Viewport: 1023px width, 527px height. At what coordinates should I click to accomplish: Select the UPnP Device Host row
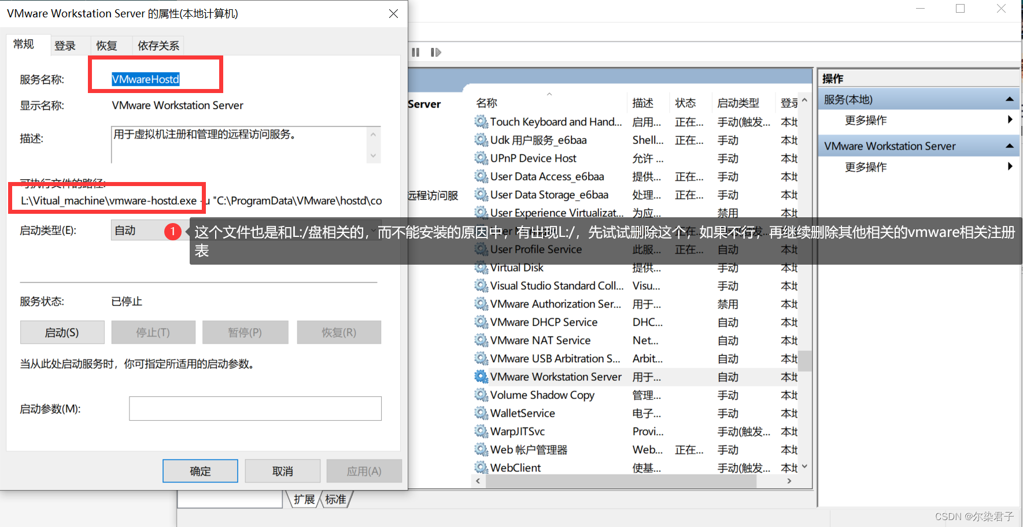coord(635,158)
